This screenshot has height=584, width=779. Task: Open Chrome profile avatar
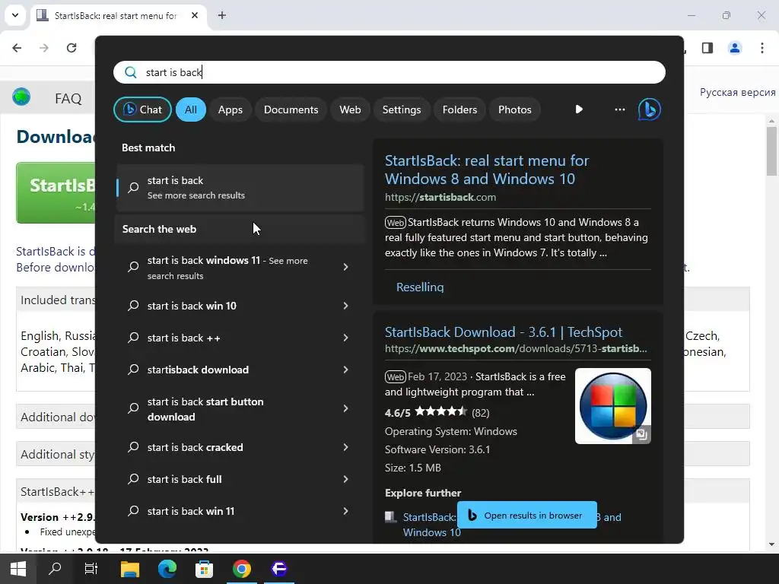(x=735, y=48)
